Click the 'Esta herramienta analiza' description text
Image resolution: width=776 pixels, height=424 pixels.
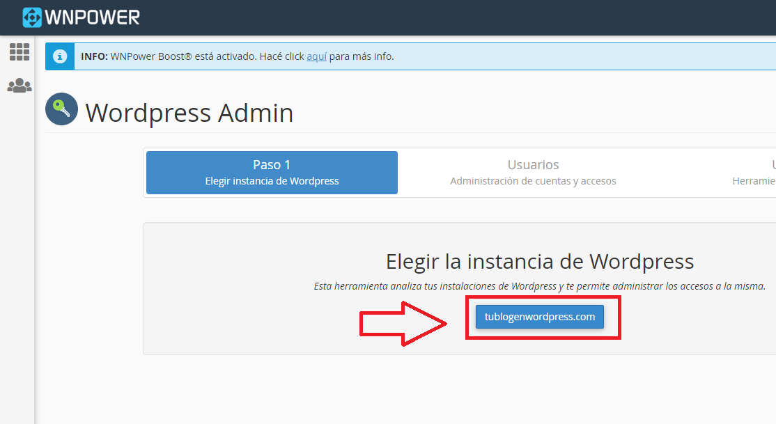539,286
